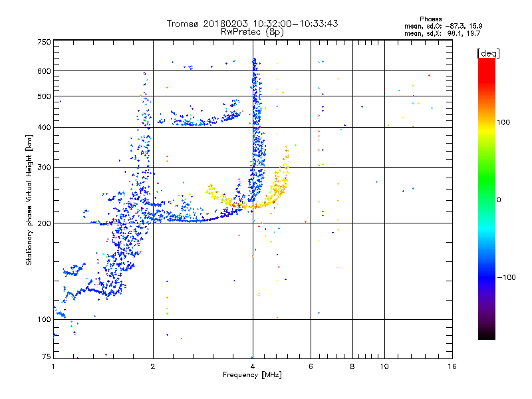
Task: Click the colorbar tick label '-100'
Action: 506,277
